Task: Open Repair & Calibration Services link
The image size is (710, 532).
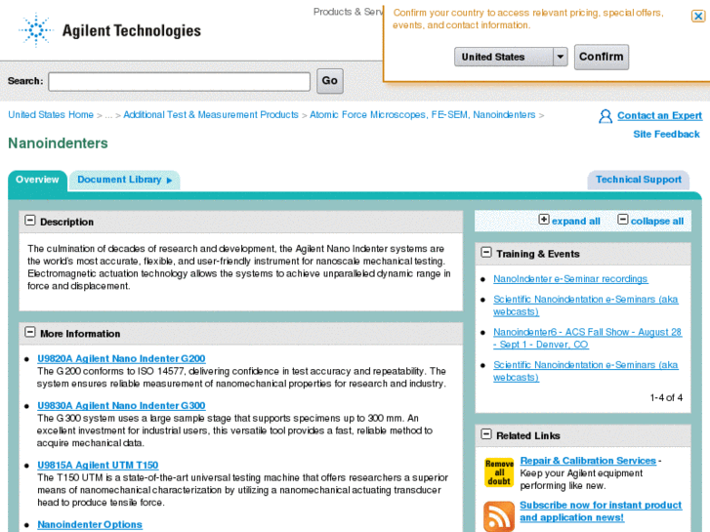Action: tap(588, 461)
